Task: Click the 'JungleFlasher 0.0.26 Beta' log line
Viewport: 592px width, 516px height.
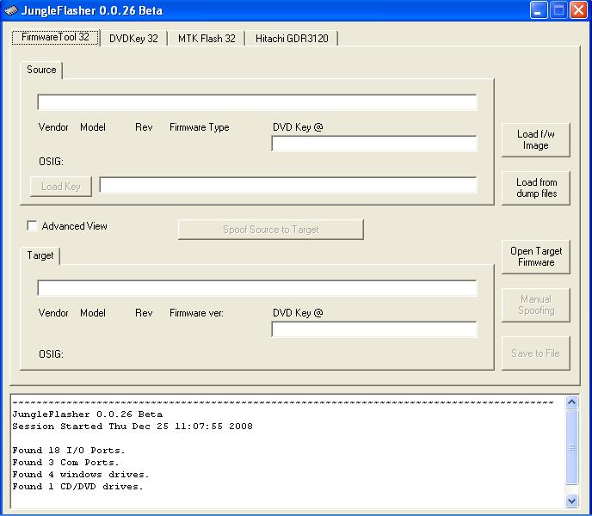Action: tap(88, 415)
